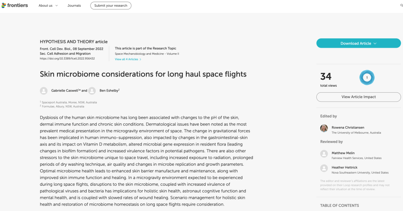Viewport: 403px width, 211px height.
Task: Open the search magnifier icon
Action: pos(401,6)
